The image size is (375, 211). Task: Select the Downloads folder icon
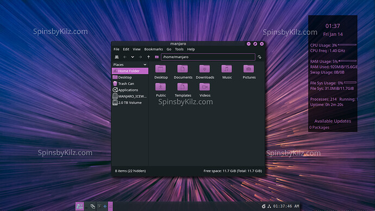(x=205, y=69)
